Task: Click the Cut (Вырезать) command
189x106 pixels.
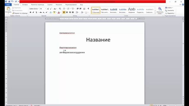Action: point(17,8)
